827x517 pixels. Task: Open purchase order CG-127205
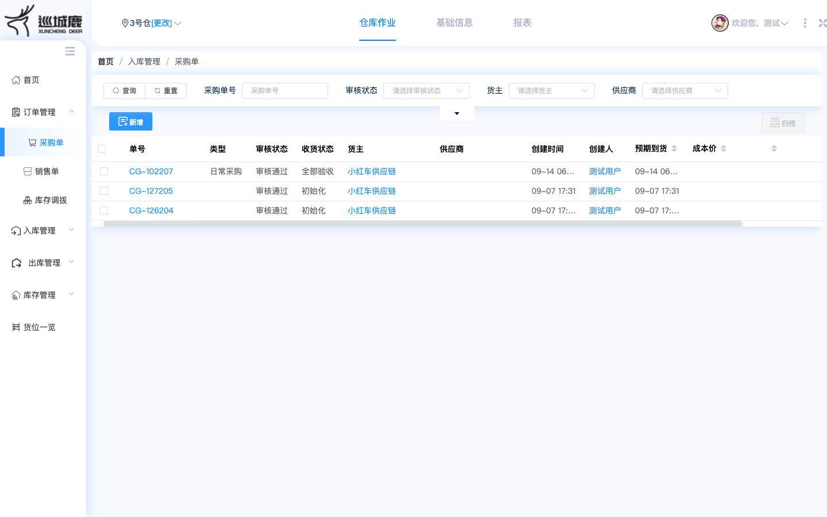(151, 191)
